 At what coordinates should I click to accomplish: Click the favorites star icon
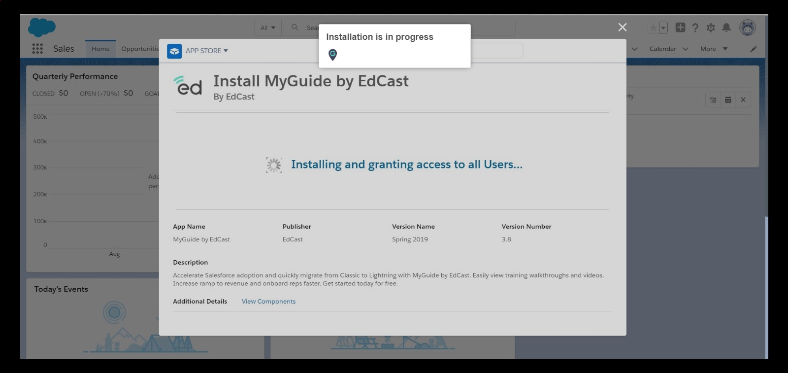tap(653, 28)
